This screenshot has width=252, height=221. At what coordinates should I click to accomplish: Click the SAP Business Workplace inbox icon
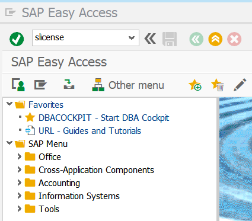click(69, 84)
